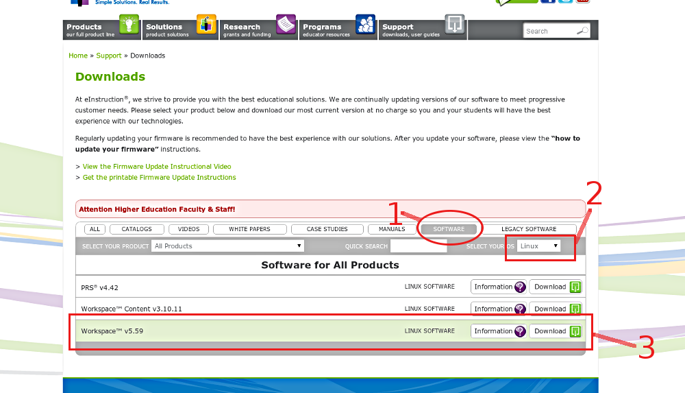Select the SOFTWARE filter tab
This screenshot has height=393, width=685.
point(449,229)
